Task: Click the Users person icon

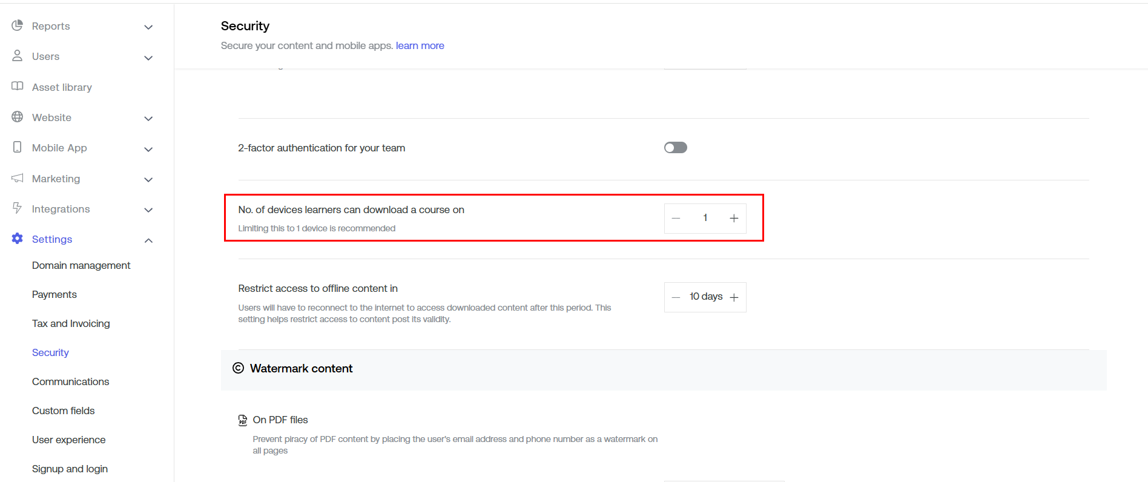Action: pyautogui.click(x=18, y=56)
